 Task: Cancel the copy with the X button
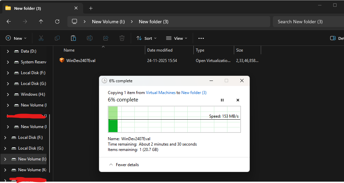pyautogui.click(x=238, y=100)
